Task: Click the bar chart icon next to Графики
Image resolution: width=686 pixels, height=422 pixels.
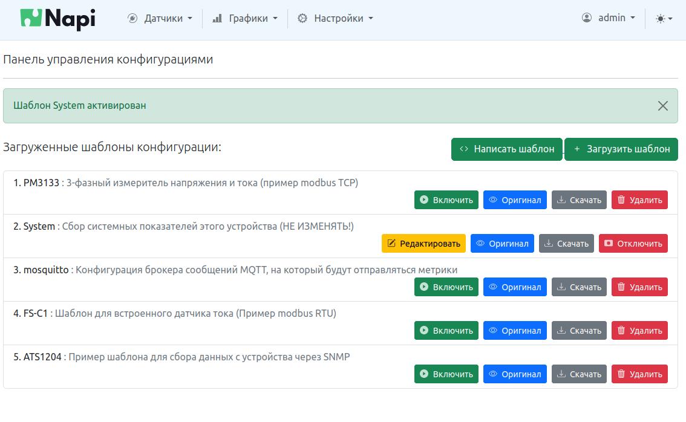Action: pyautogui.click(x=217, y=18)
